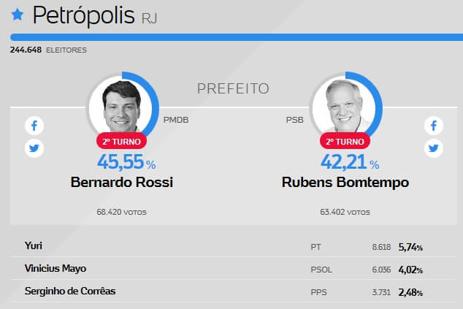
Task: Select the Yuri candidate row
Action: click(x=234, y=245)
